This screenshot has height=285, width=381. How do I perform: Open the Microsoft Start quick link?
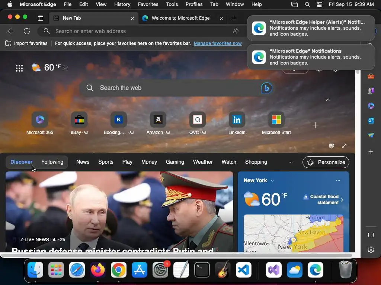(276, 123)
